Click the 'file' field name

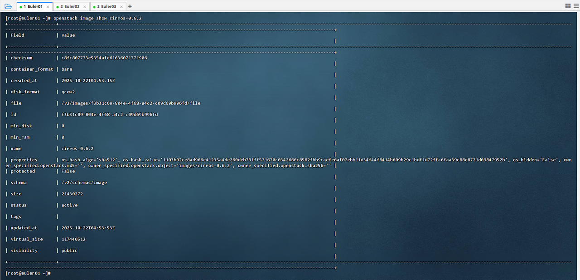(16, 103)
